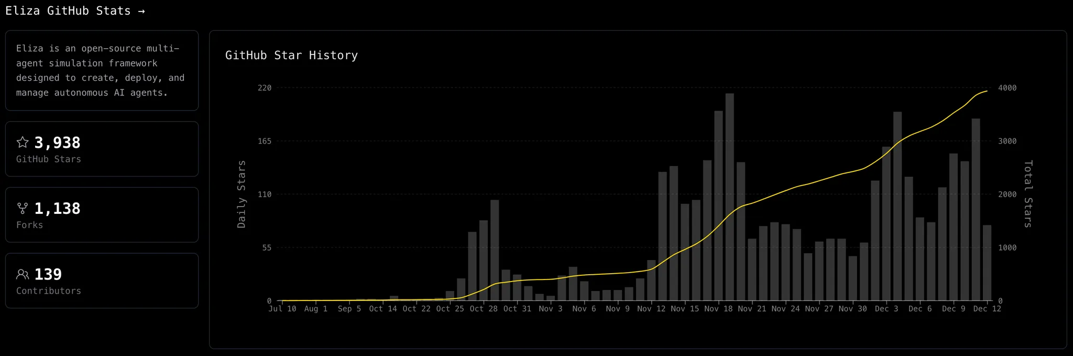Image resolution: width=1073 pixels, height=356 pixels.
Task: Click the "Nov 6" date label
Action: tap(584, 309)
